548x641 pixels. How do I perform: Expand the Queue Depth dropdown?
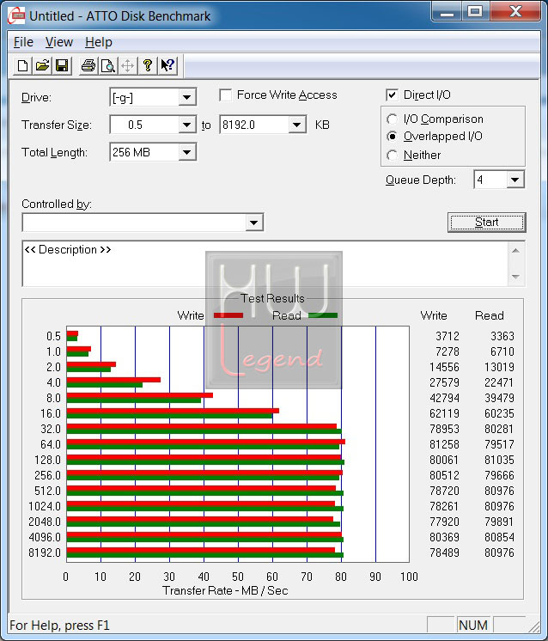pos(515,180)
